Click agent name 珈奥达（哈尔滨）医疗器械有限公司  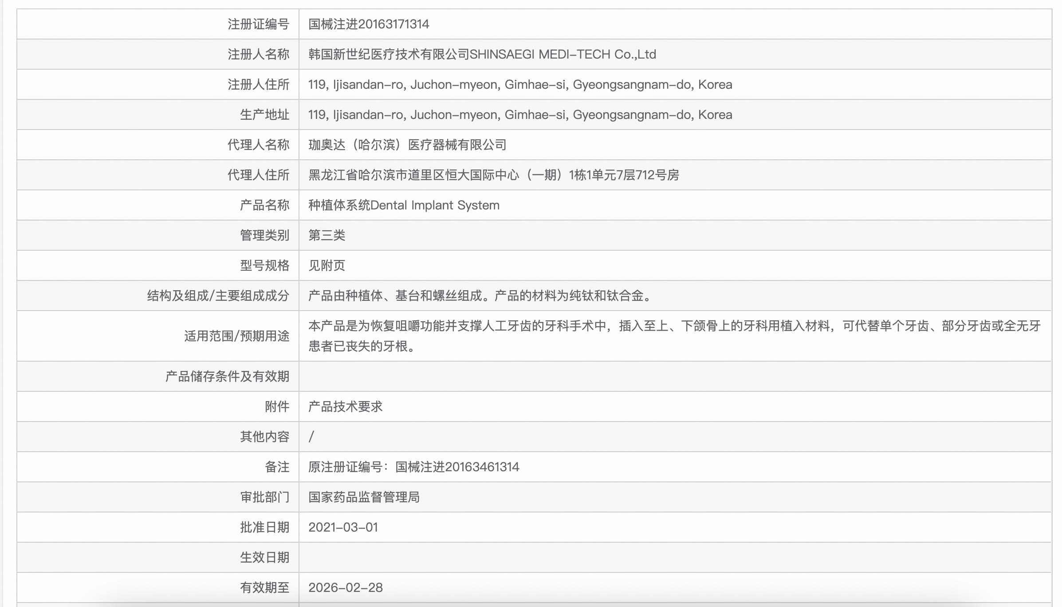click(x=407, y=145)
